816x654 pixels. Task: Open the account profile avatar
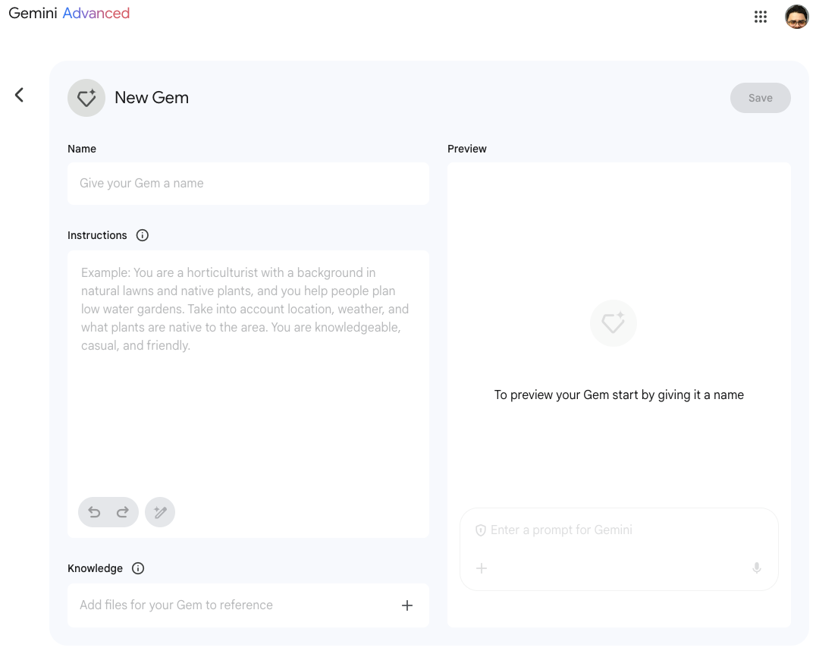point(796,17)
